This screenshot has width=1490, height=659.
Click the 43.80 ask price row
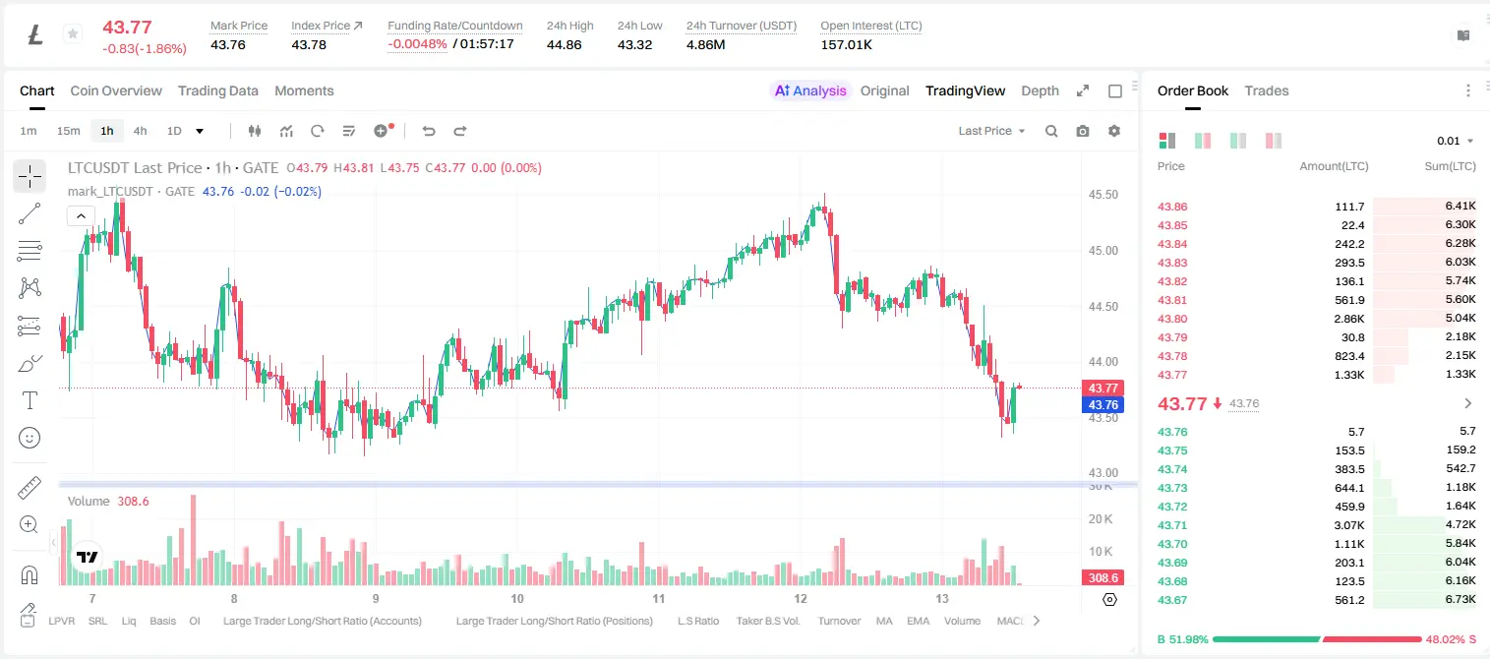[x=1316, y=319]
